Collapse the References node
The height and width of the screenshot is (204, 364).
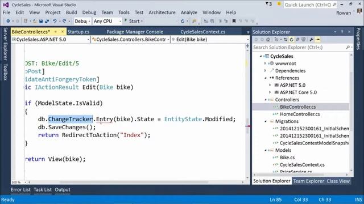click(266, 78)
